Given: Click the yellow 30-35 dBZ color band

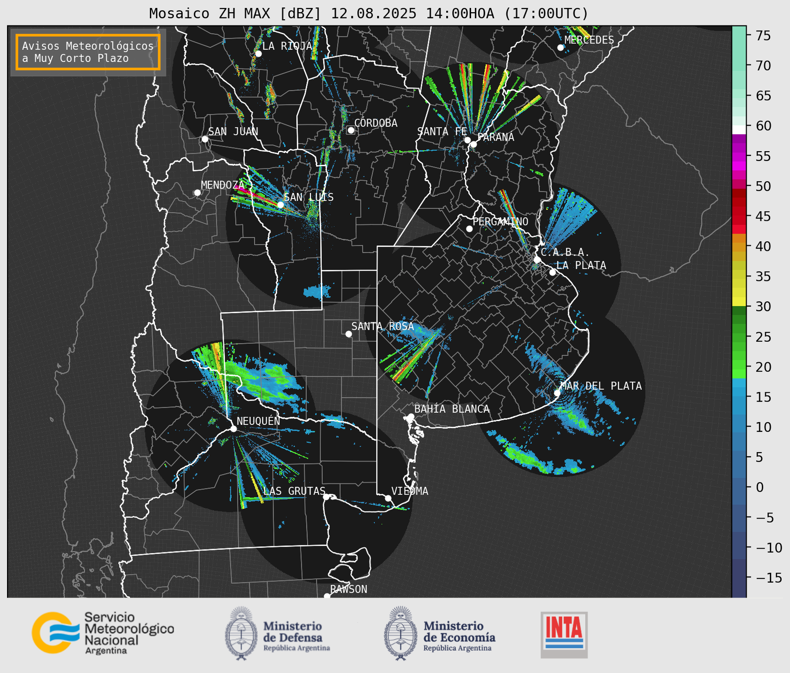Looking at the screenshot, I should [x=739, y=291].
